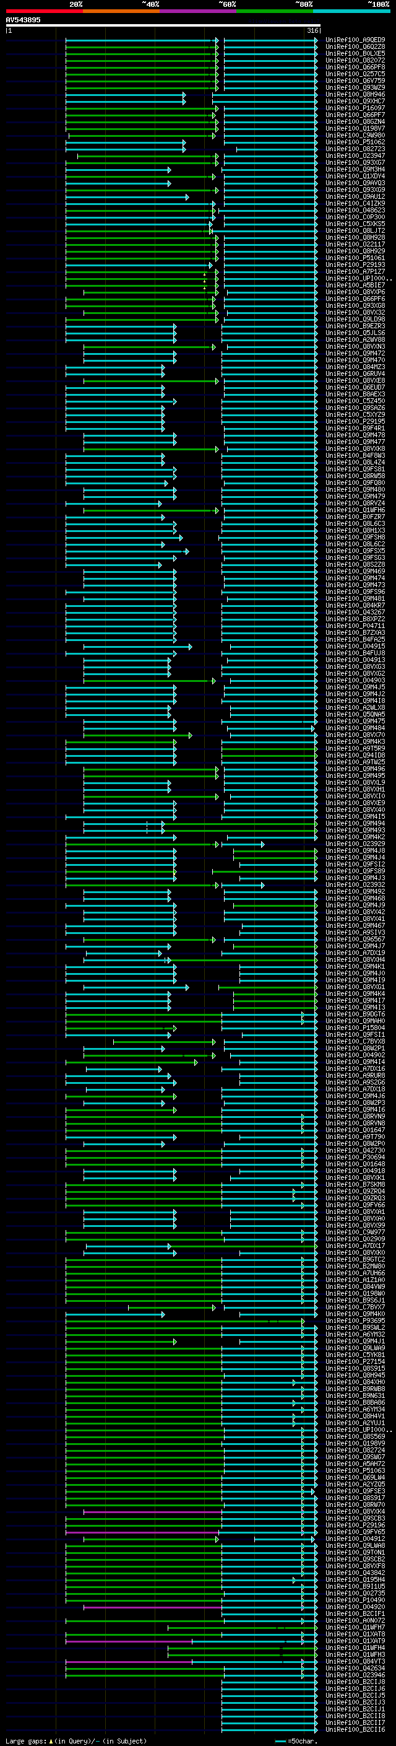Select hit label UniRef100_O23932
Screen dimensions: 396x1746
point(355,884)
